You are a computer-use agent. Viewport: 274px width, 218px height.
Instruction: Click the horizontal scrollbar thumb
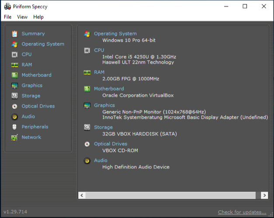[x=170, y=195]
